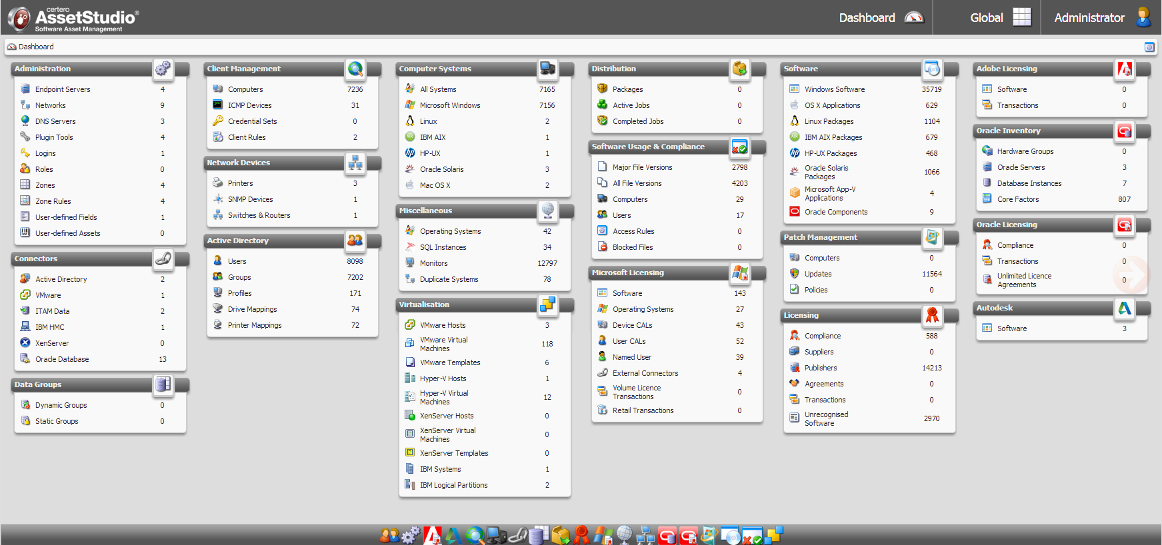The image size is (1162, 545).
Task: Select the red rosette Licensing icon in bottom dock
Action: [x=581, y=535]
